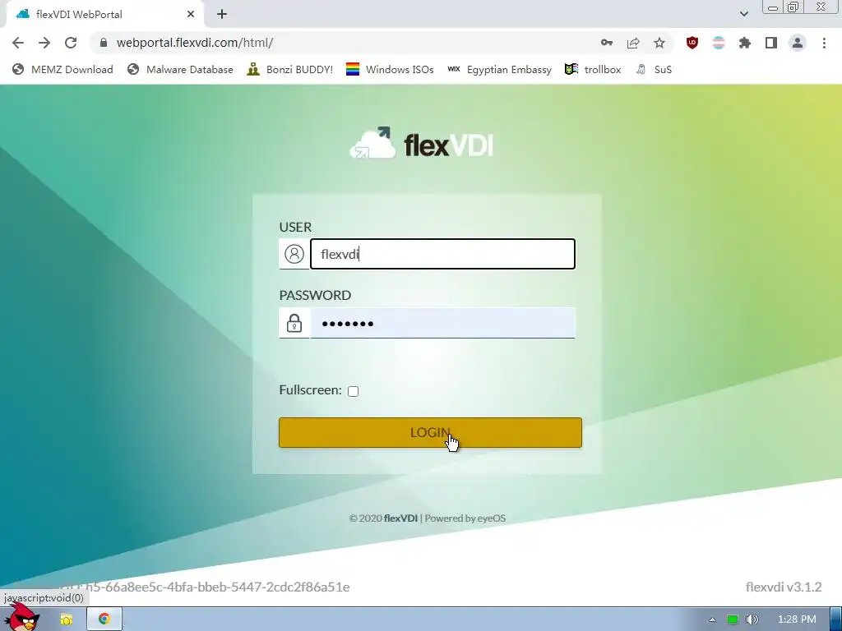Viewport: 842px width, 631px height.
Task: Open the SuS bookmark
Action: pyautogui.click(x=654, y=69)
